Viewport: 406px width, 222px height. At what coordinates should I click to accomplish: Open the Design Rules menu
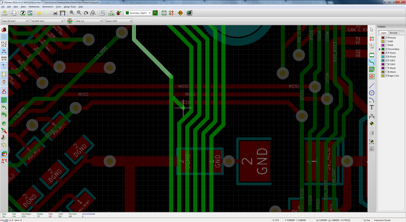pyautogui.click(x=70, y=7)
